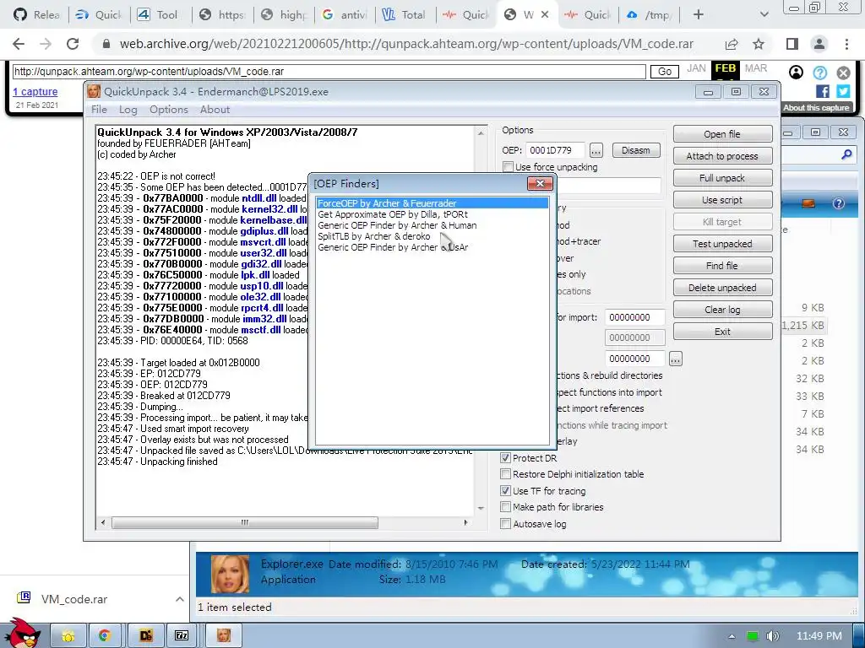Click the angry bird Start button
Image resolution: width=865 pixels, height=648 pixels.
(21, 634)
